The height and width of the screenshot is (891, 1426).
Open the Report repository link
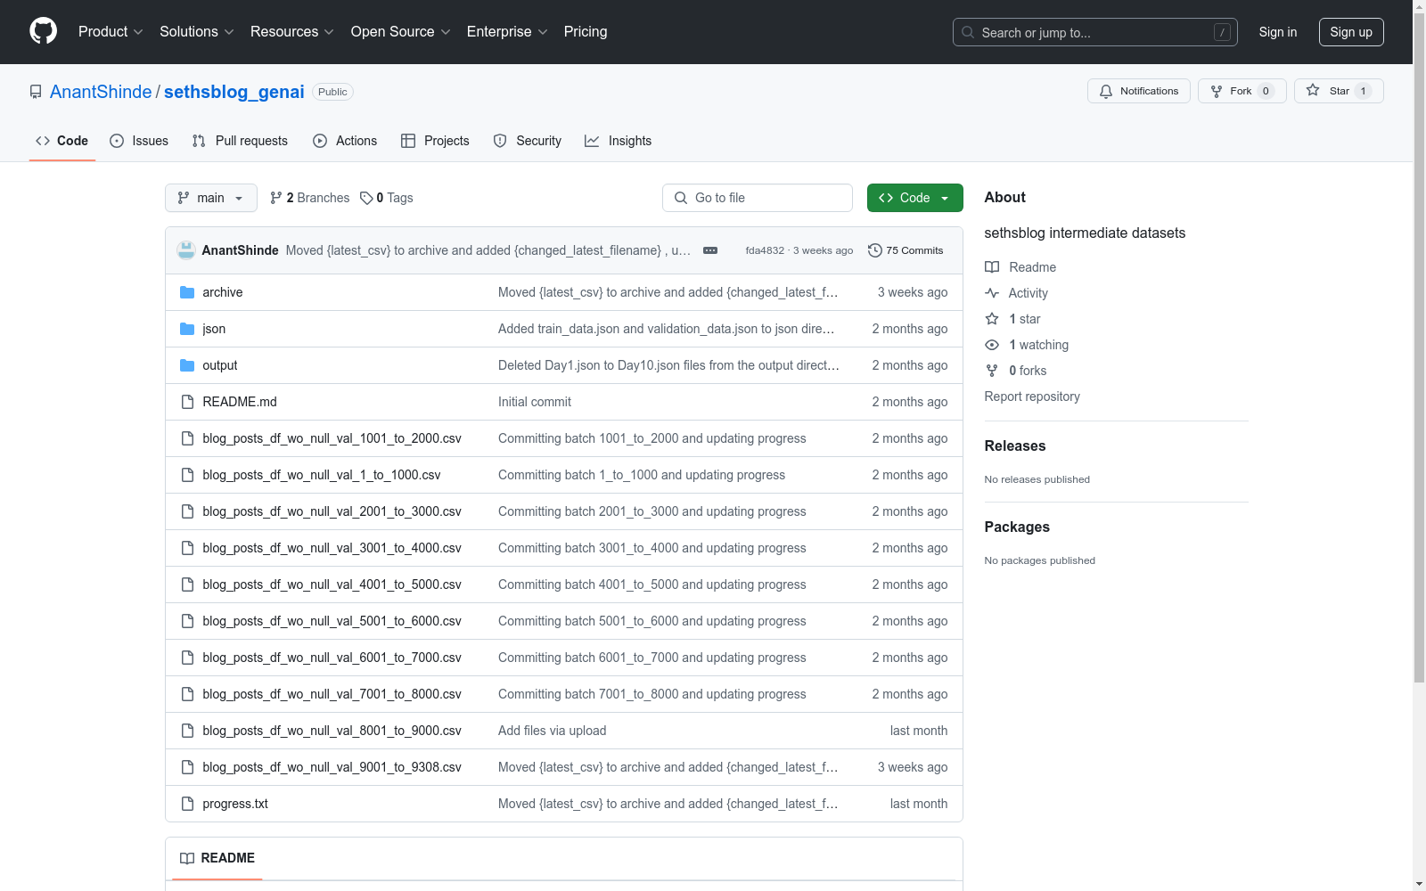pos(1032,396)
